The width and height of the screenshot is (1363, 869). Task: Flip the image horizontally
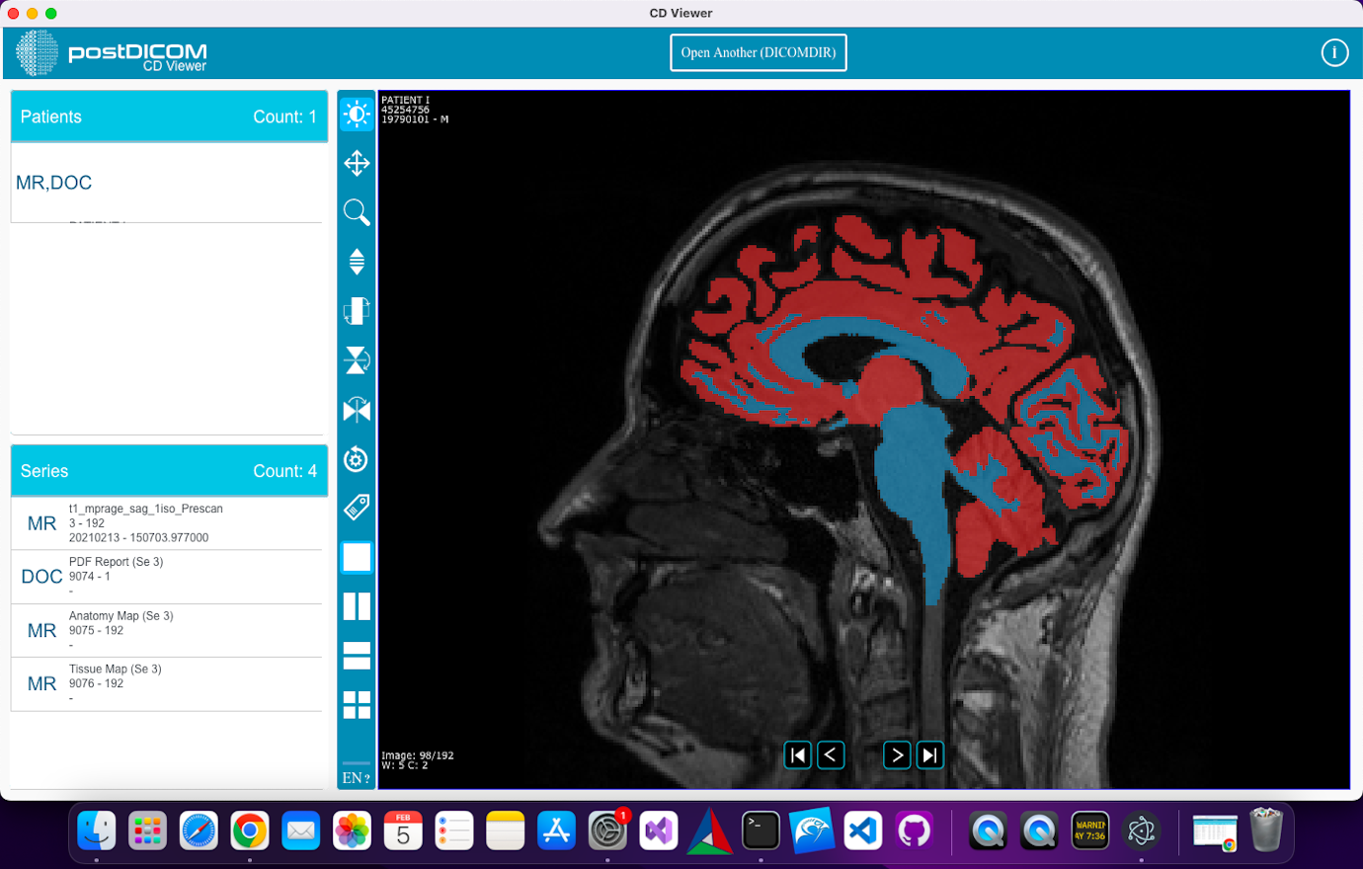356,410
